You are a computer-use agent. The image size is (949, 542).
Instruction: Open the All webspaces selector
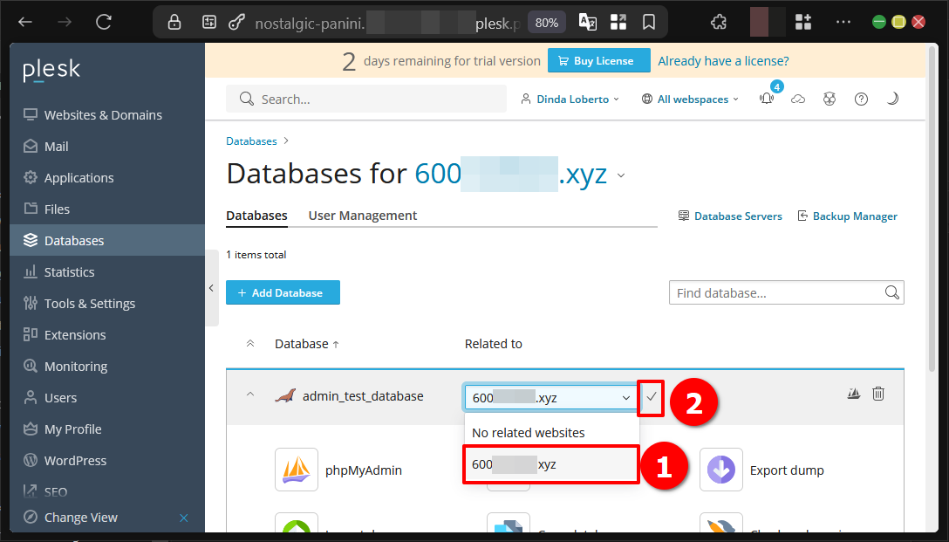point(689,99)
